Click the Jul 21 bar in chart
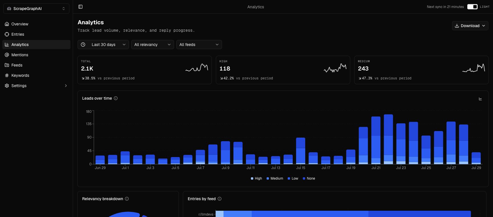Image resolution: width=493 pixels, height=217 pixels. point(376,140)
